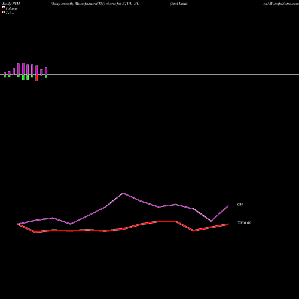Image resolution: width=299 pixels, height=299 pixels.
Task: Click the Volume legend color swatch
Action: pos(4,7)
